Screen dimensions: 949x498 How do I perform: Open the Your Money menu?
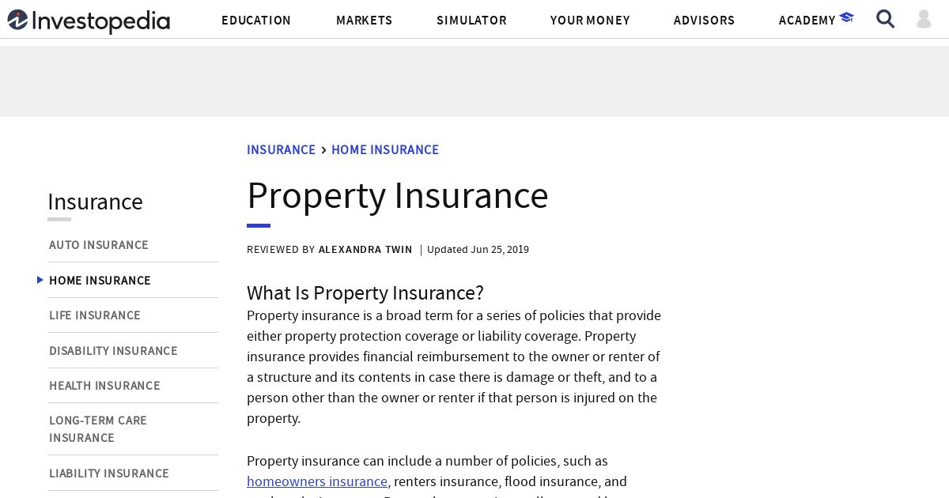click(x=590, y=21)
